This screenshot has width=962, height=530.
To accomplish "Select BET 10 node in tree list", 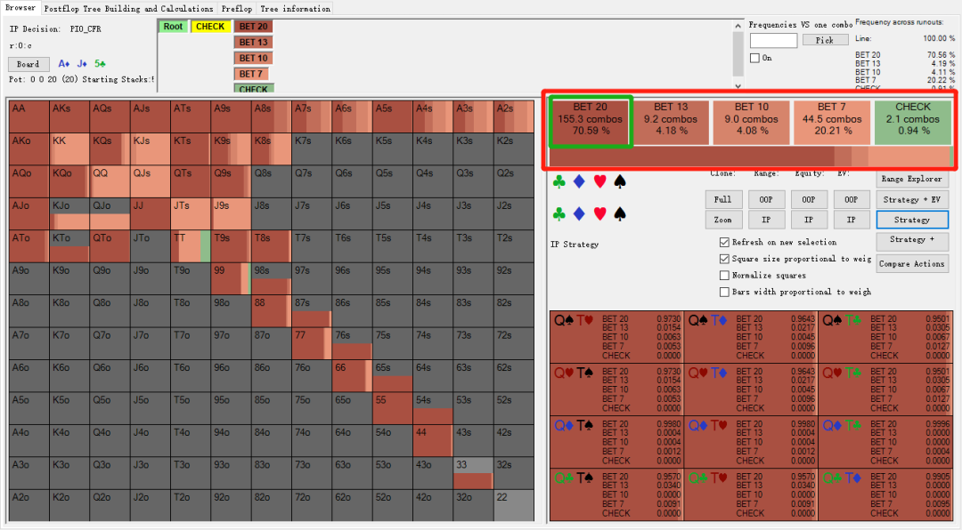I will 253,58.
